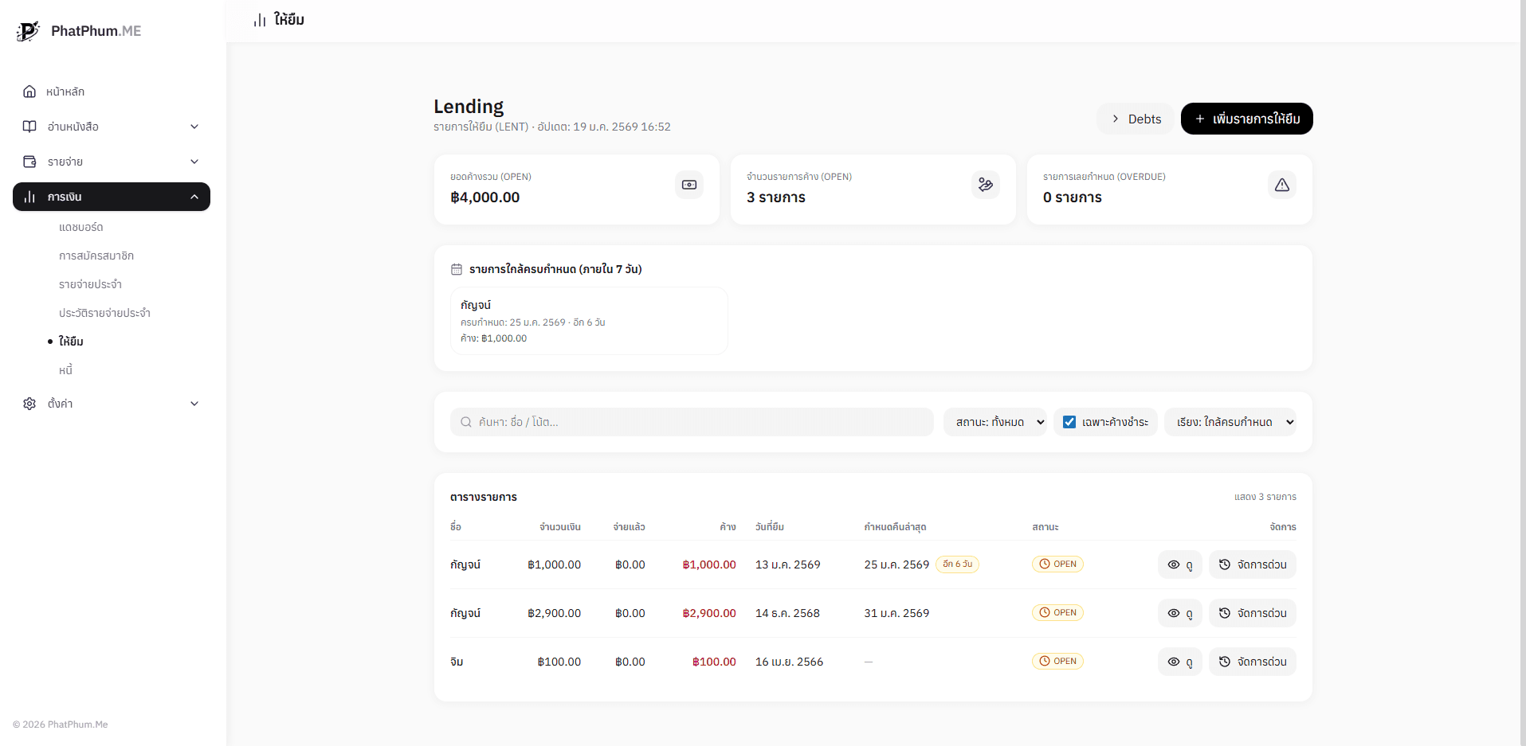Click the settings gear icon in sidebar
Screen dimensions: 1526x746
[29, 404]
